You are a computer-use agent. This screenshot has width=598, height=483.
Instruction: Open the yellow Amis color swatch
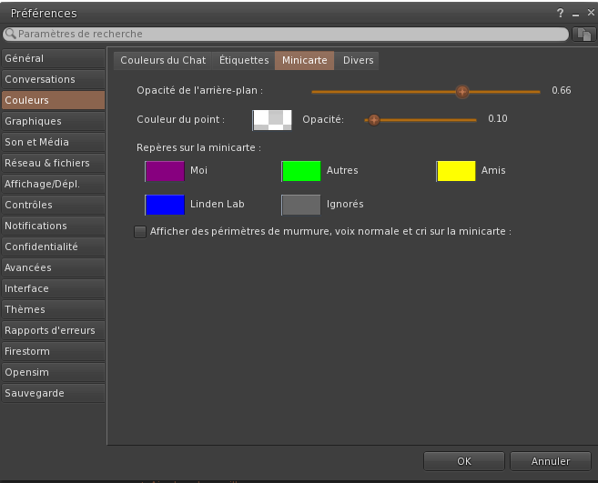[x=456, y=171]
